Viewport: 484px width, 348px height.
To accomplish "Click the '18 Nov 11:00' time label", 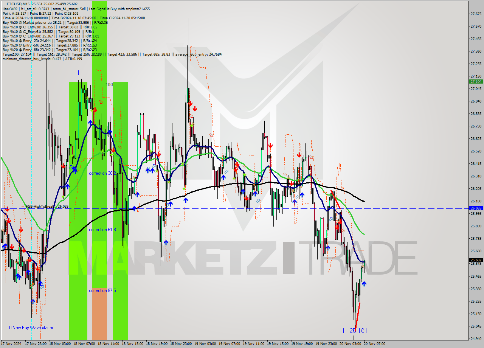I will coord(109,344).
